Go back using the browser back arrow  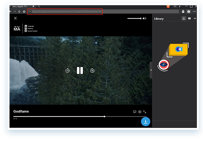click(x=10, y=12)
